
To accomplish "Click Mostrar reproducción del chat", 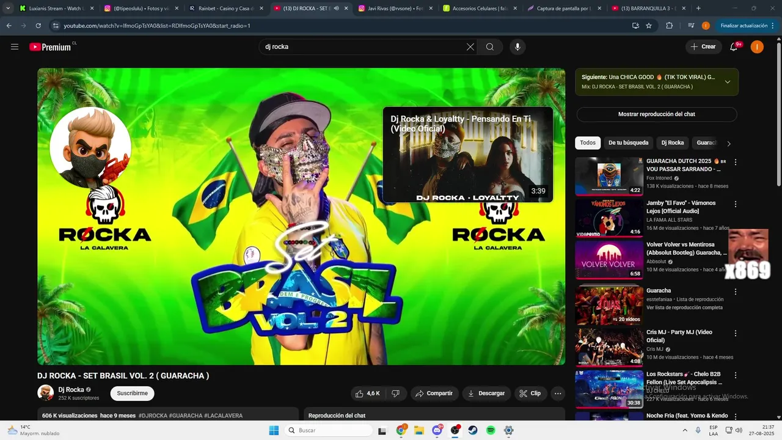I will [657, 114].
